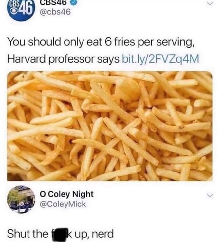
Task: Click the words 'Harvard professor says'
Action: point(63,59)
